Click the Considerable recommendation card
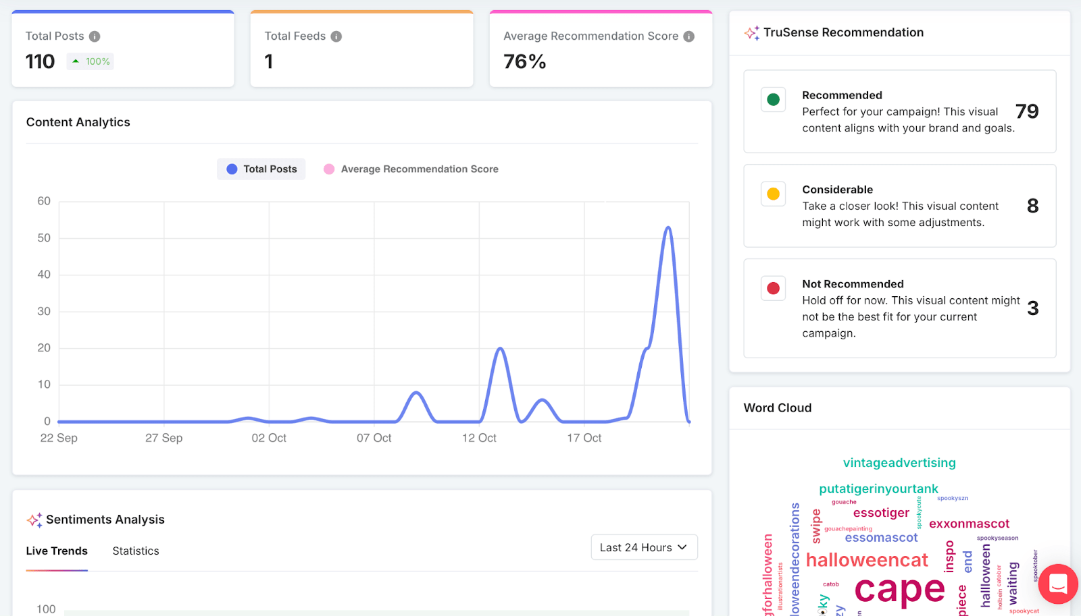The width and height of the screenshot is (1081, 616). [x=899, y=206]
